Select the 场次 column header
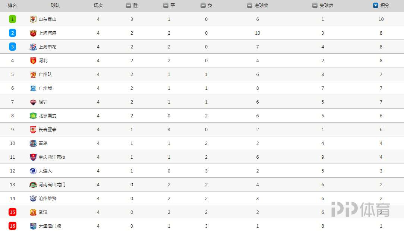The height and width of the screenshot is (231, 404). coord(98,6)
